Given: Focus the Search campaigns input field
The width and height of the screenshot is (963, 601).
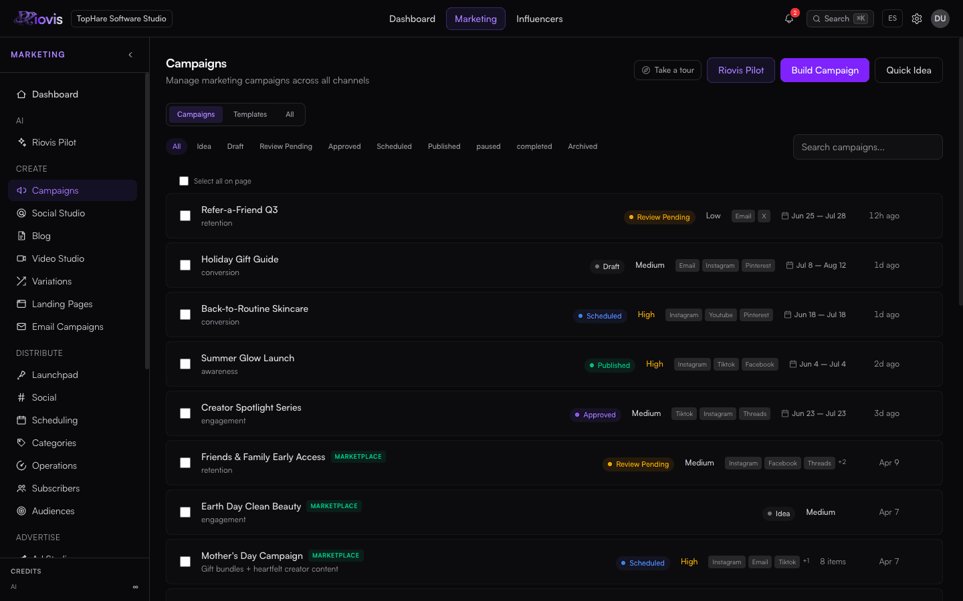Looking at the screenshot, I should point(867,147).
